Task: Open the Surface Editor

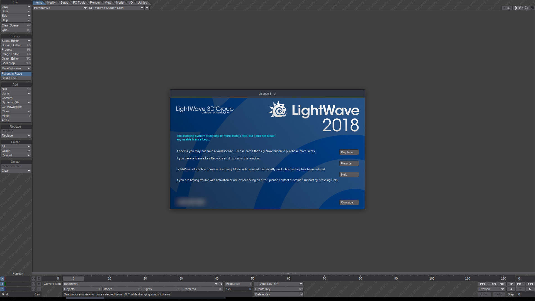Action: [16, 45]
